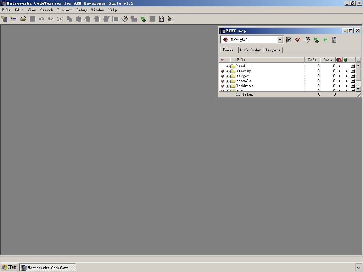Click the Redo arrow icon in the toolbar
The width and height of the screenshot is (363, 272).
(x=51, y=19)
